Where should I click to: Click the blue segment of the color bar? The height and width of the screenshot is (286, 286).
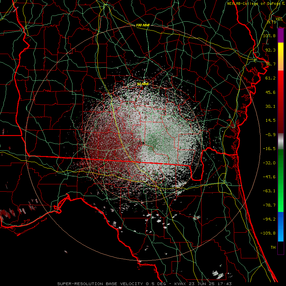281,227
